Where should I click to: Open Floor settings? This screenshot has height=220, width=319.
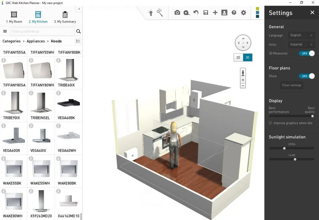point(292,85)
